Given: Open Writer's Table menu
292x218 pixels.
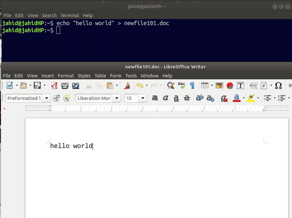Looking at the screenshot, I should pos(100,76).
